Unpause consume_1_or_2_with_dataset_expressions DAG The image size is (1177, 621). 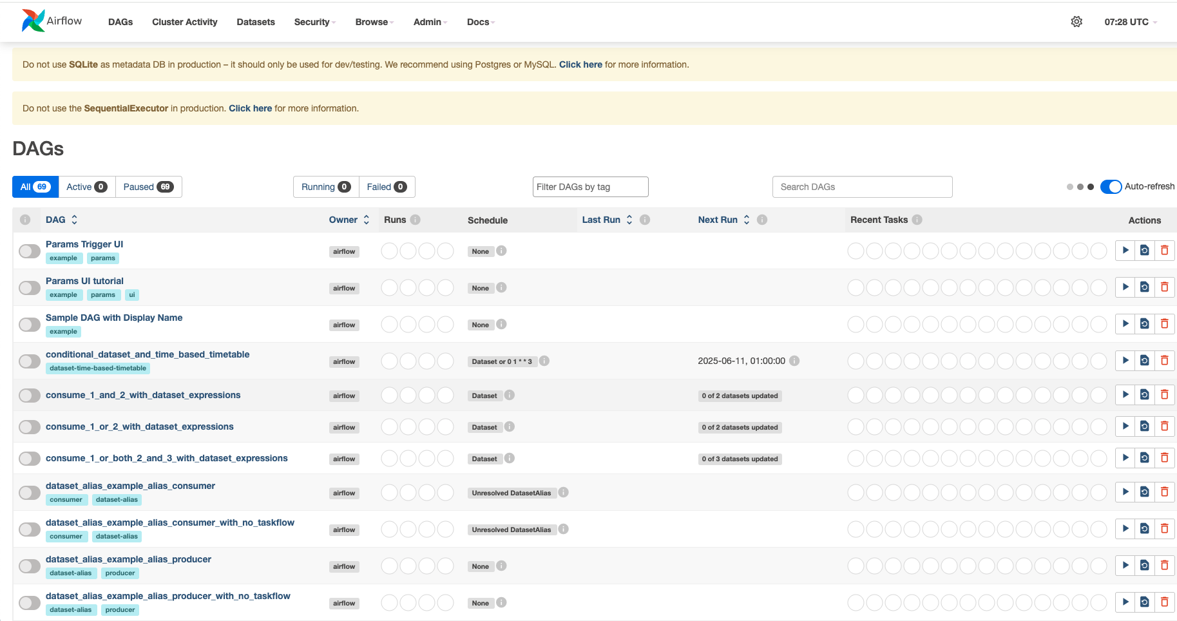(x=30, y=427)
